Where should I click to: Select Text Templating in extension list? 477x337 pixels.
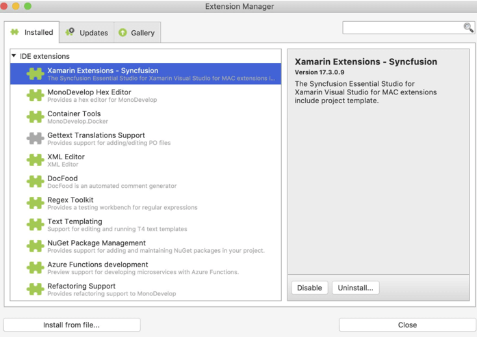(x=75, y=225)
